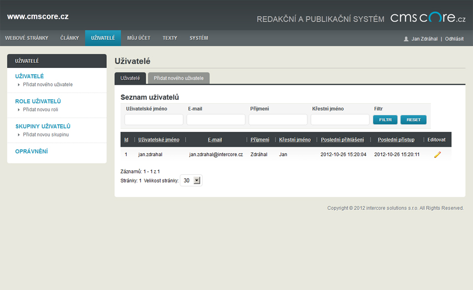Edit user jan.zdrahal with pencil icon

[438, 155]
